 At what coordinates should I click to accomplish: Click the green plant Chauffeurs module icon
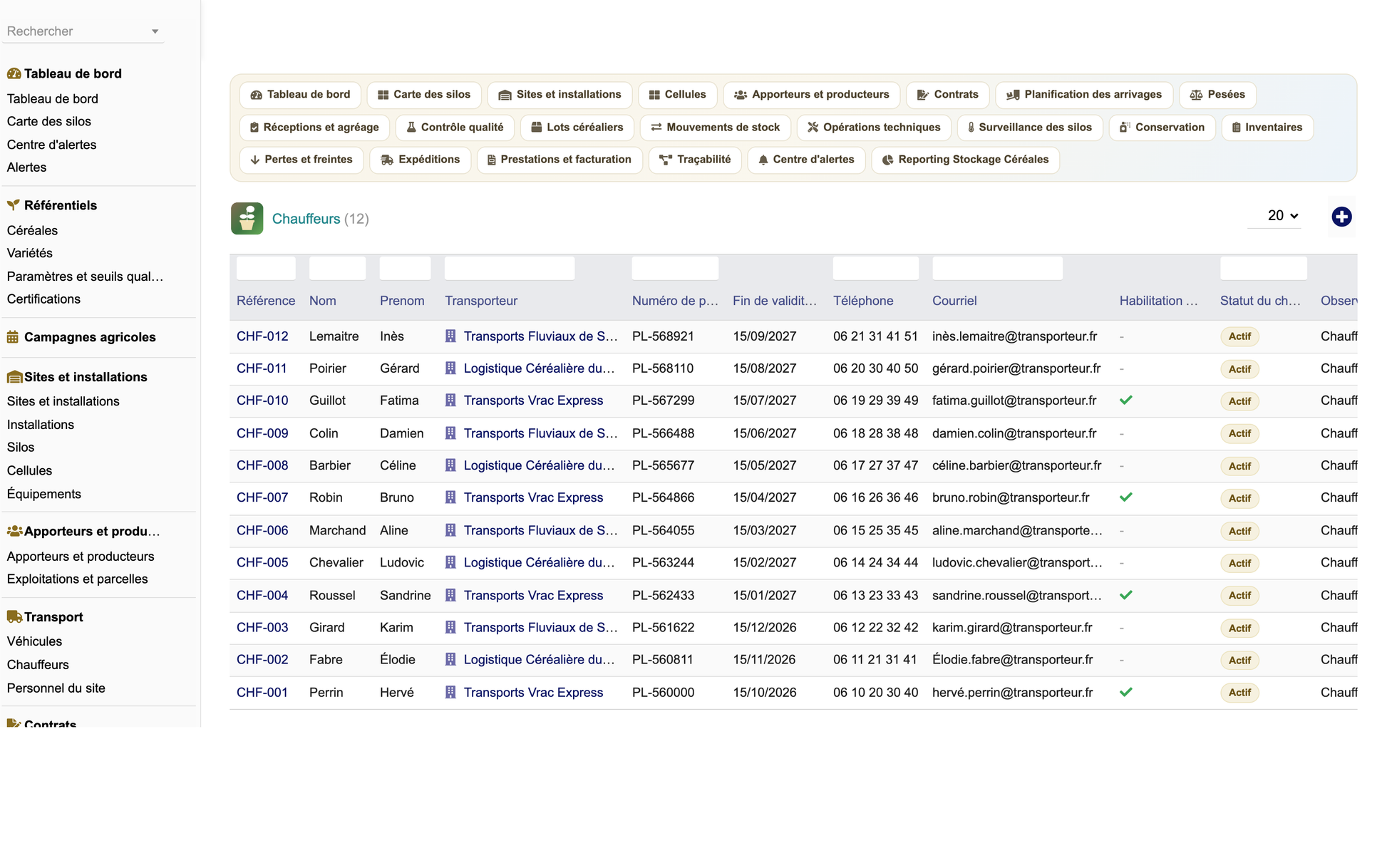247,219
